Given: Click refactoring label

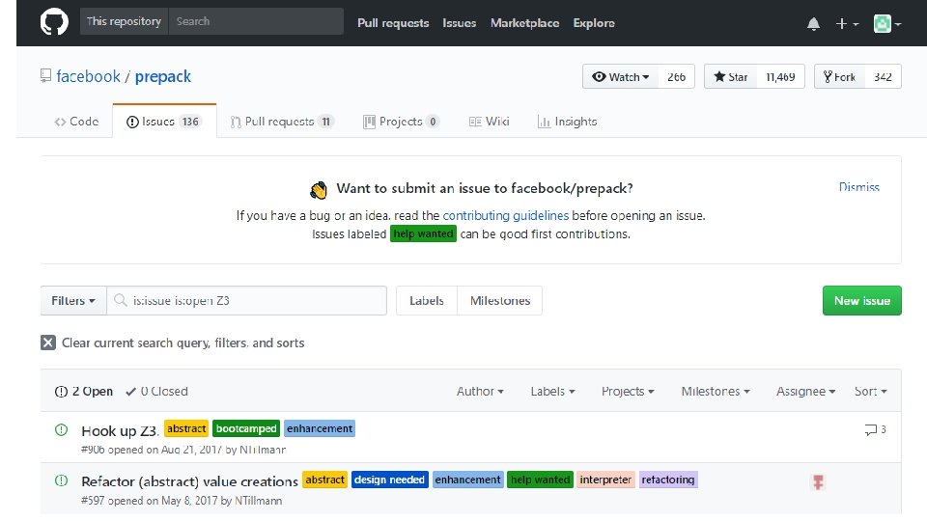Looking at the screenshot, I should pos(668,480).
